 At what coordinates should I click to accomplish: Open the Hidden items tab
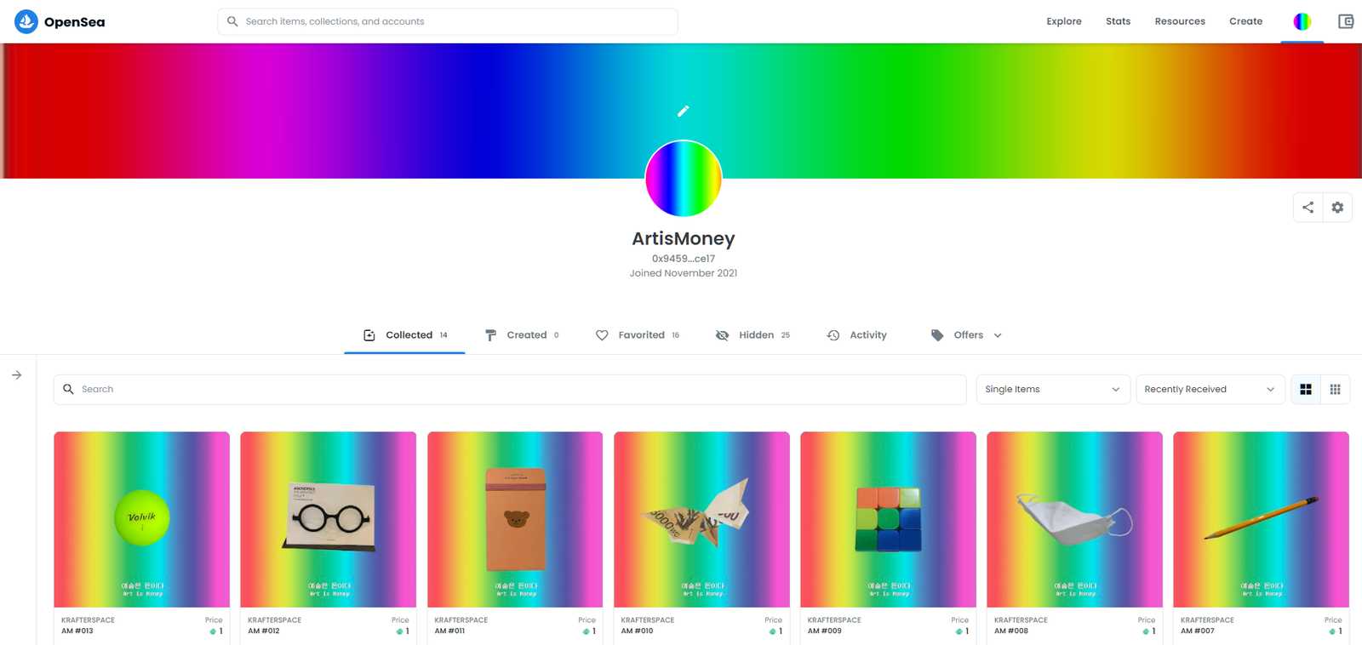pos(753,335)
